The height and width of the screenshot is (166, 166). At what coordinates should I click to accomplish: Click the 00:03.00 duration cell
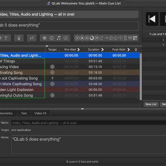(x=95, y=78)
